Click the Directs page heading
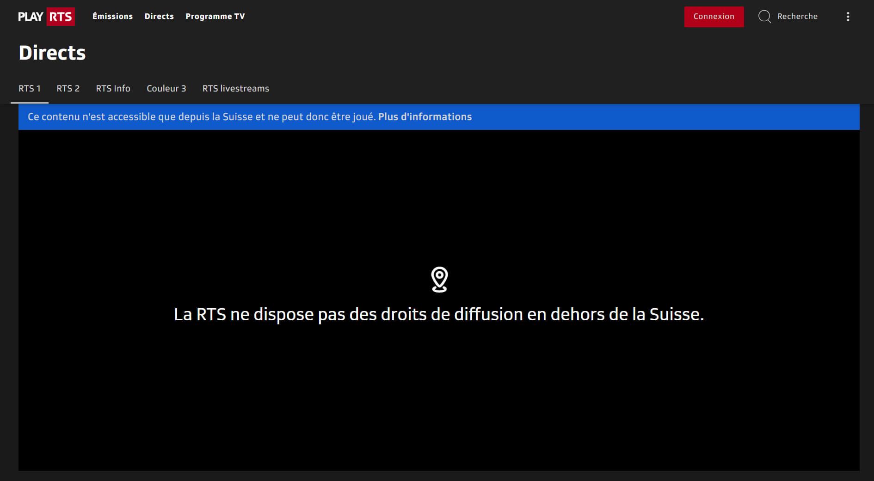The width and height of the screenshot is (874, 481). pyautogui.click(x=52, y=53)
